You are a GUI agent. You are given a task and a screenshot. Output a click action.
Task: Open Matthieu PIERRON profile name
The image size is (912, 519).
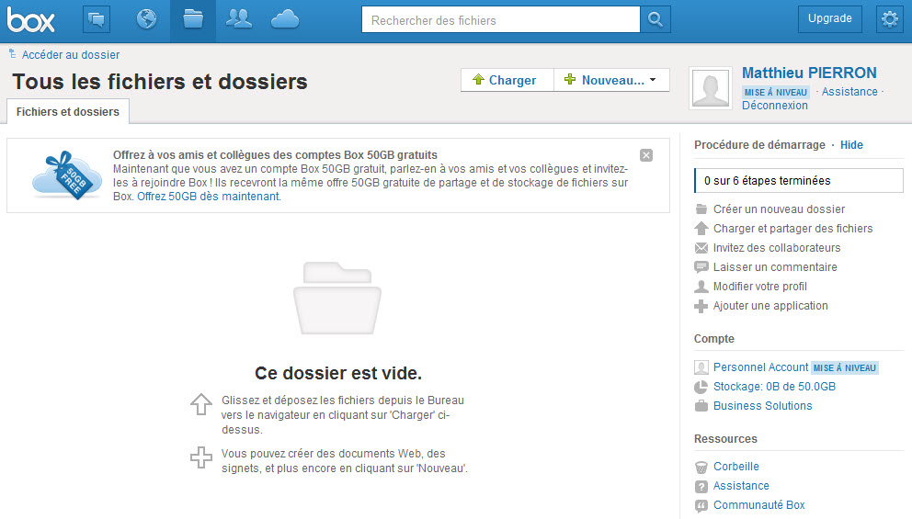(x=809, y=73)
